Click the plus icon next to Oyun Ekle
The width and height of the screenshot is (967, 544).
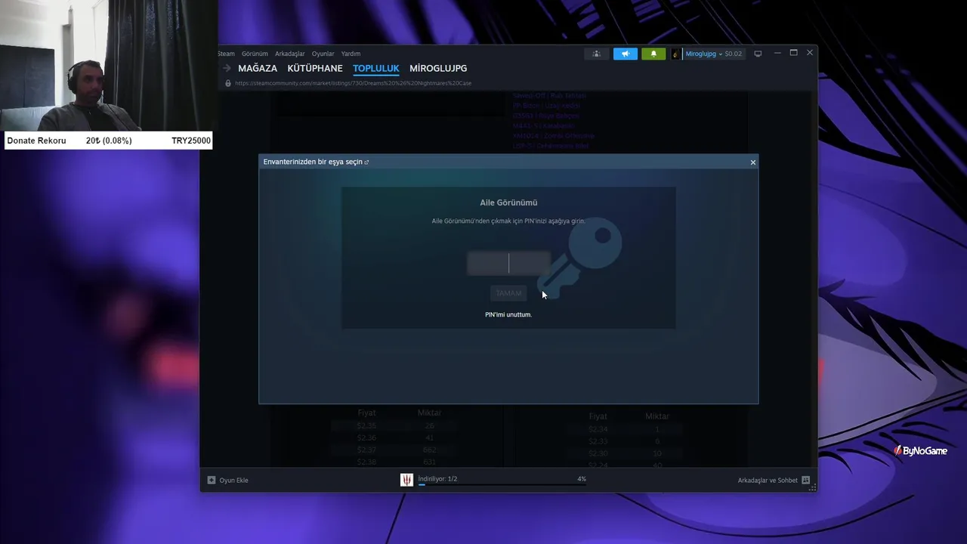212,480
